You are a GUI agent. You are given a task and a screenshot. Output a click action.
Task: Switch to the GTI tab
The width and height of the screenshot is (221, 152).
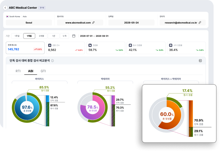pos(43,71)
